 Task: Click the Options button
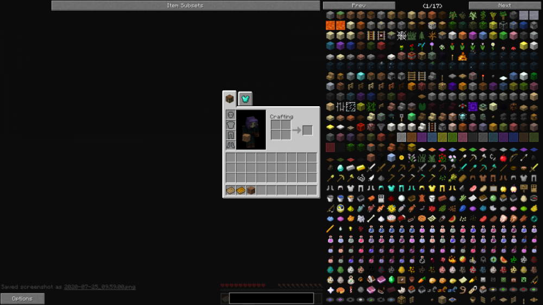pos(22,298)
